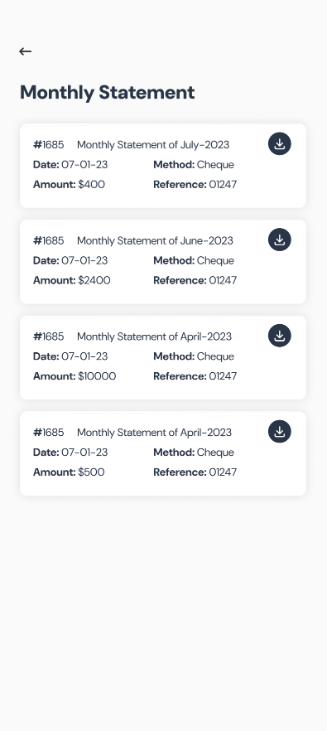The image size is (327, 731).
Task: Select the $500 amount value
Action: click(x=91, y=472)
